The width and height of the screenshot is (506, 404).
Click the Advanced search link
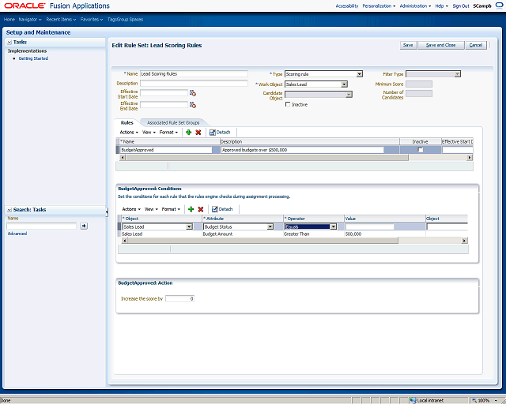17,234
